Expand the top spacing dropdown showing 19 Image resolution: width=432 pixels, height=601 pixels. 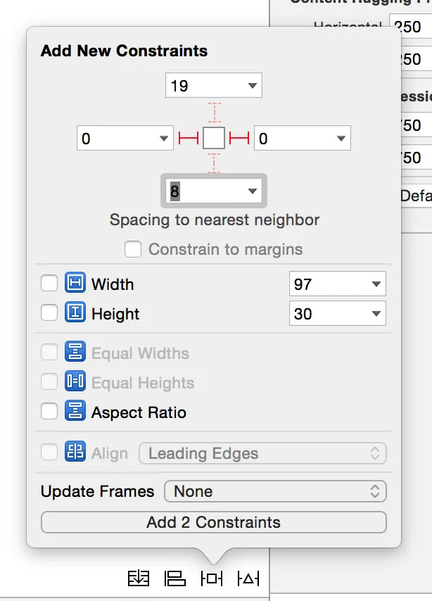point(253,87)
